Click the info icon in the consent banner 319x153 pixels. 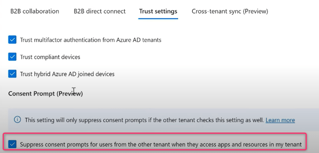click(18, 120)
